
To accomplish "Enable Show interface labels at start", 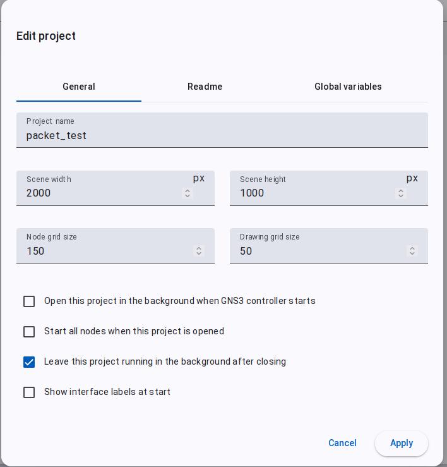I will (x=29, y=392).
